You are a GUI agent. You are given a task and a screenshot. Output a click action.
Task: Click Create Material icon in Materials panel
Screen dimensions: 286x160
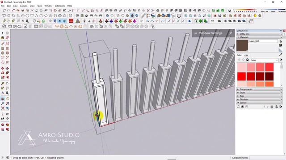point(281,45)
